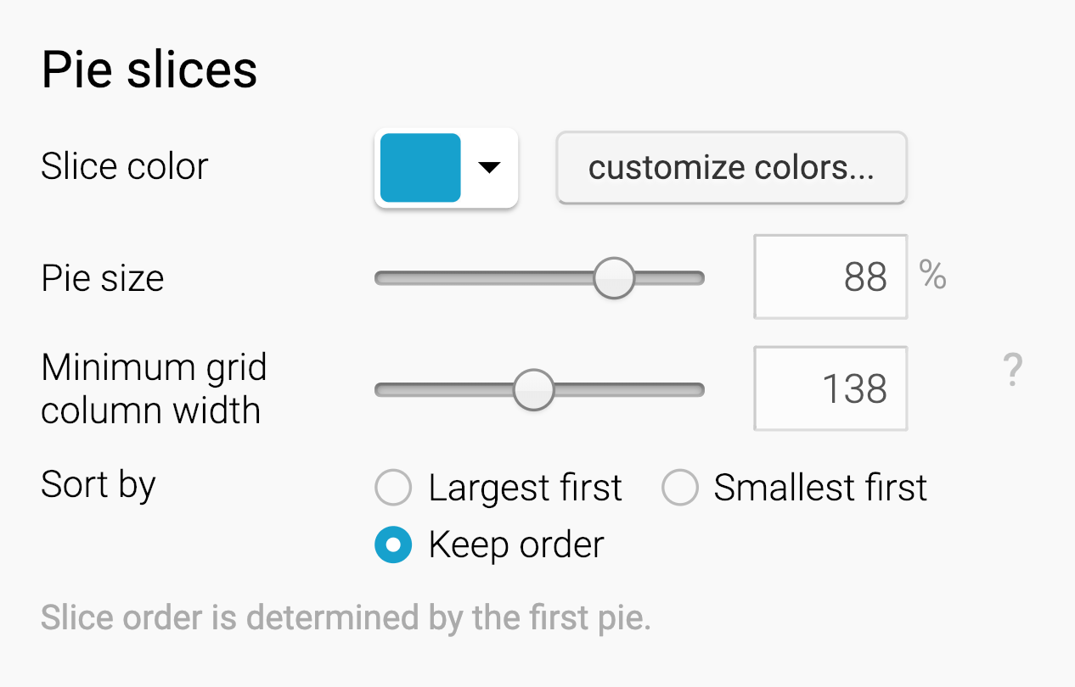This screenshot has height=687, width=1075.
Task: Select the Largest first radio button
Action: 393,488
